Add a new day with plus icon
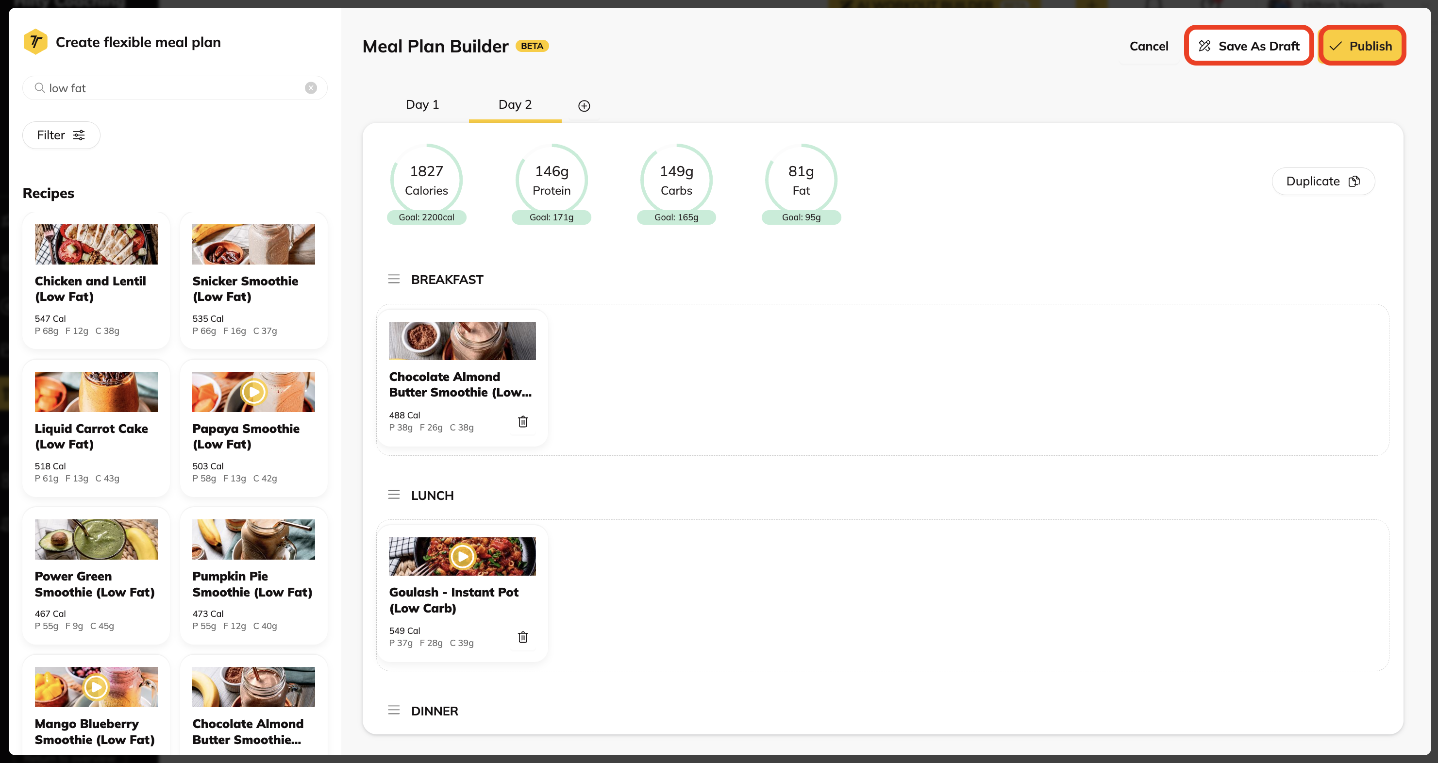 pos(584,105)
